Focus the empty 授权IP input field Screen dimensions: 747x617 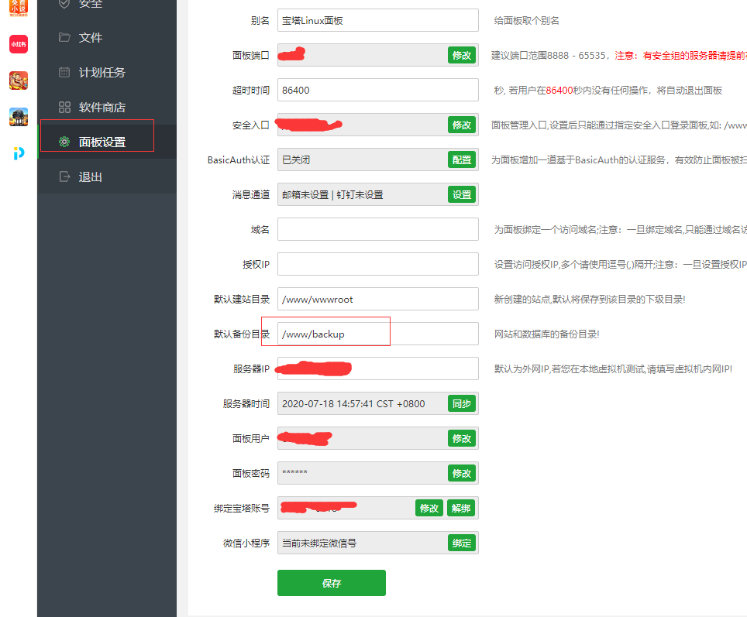pos(378,264)
